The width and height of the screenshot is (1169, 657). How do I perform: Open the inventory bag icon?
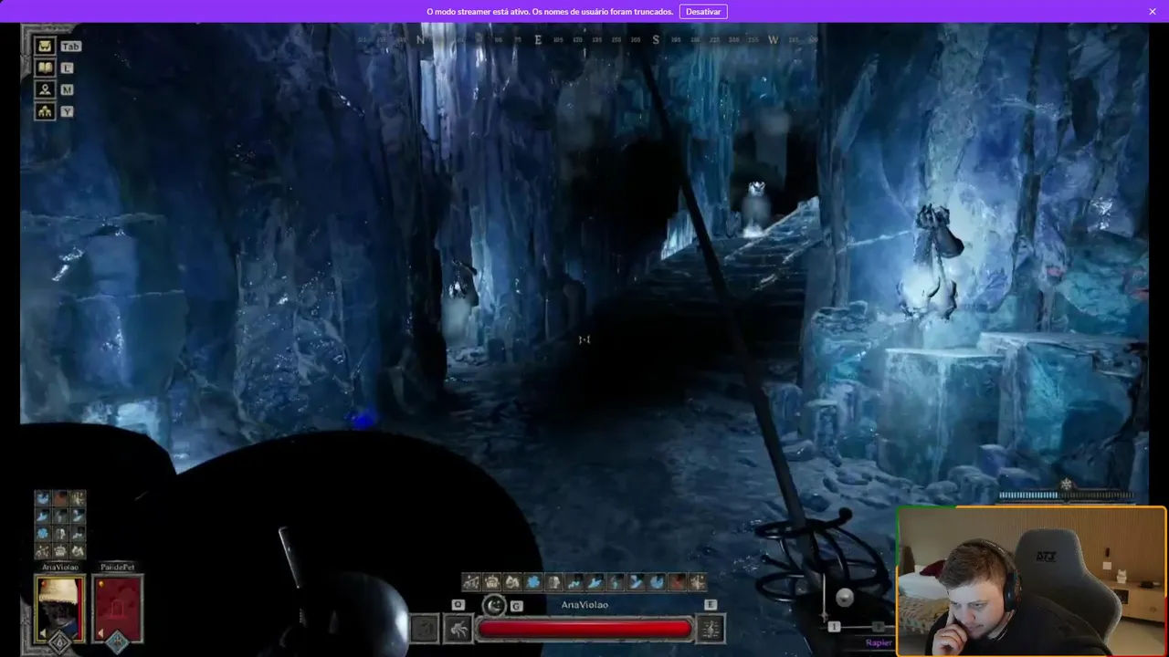point(45,46)
